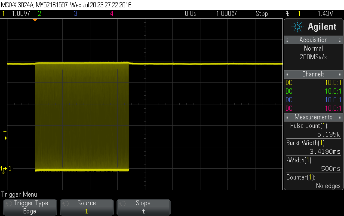Open the Slope softkey selection

(143, 207)
